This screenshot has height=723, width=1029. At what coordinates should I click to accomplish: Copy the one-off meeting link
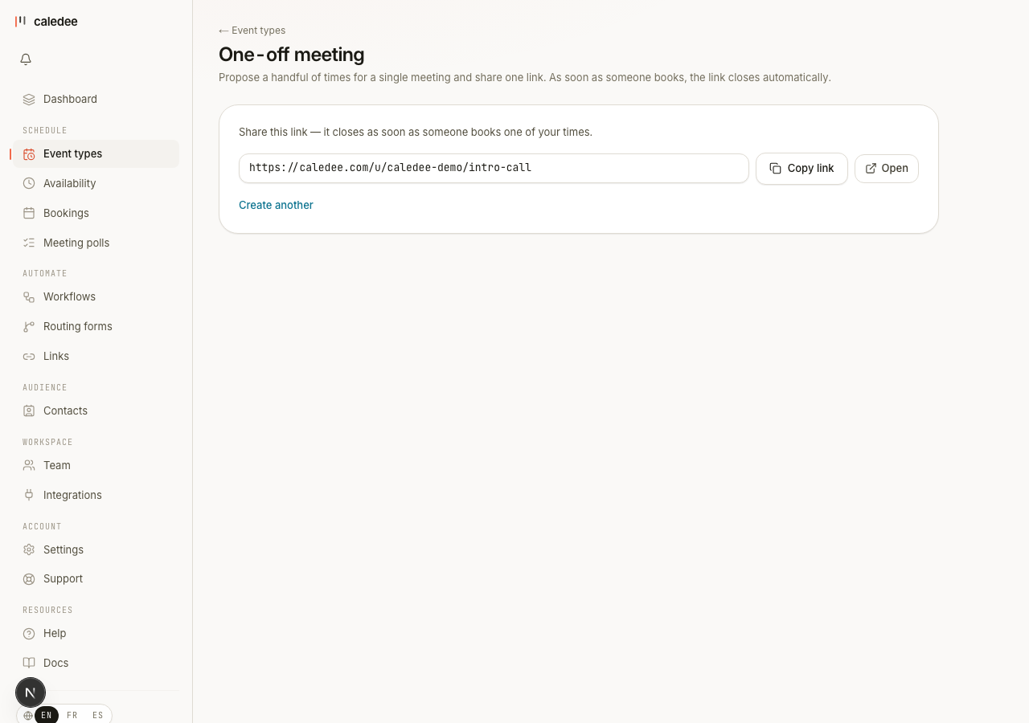tap(801, 169)
